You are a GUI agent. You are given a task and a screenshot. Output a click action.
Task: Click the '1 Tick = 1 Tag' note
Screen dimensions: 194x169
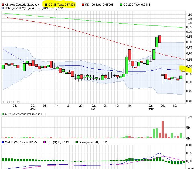point(11,102)
